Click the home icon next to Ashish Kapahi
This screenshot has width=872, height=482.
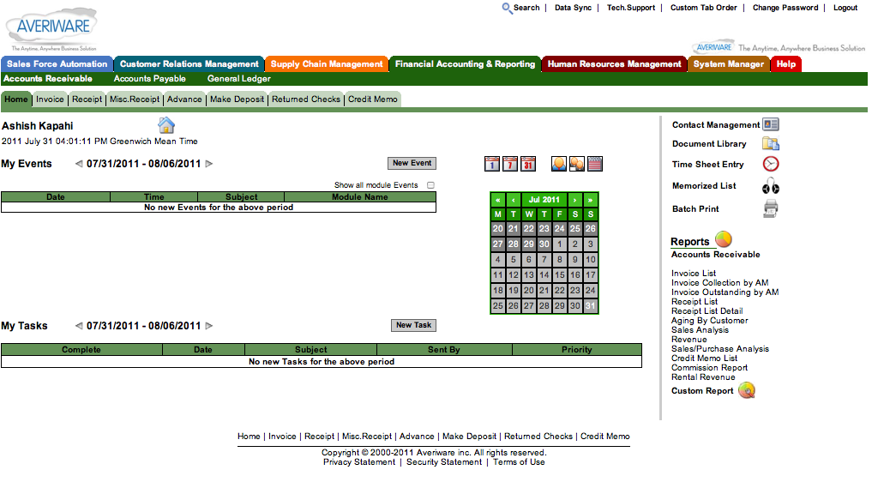point(166,125)
